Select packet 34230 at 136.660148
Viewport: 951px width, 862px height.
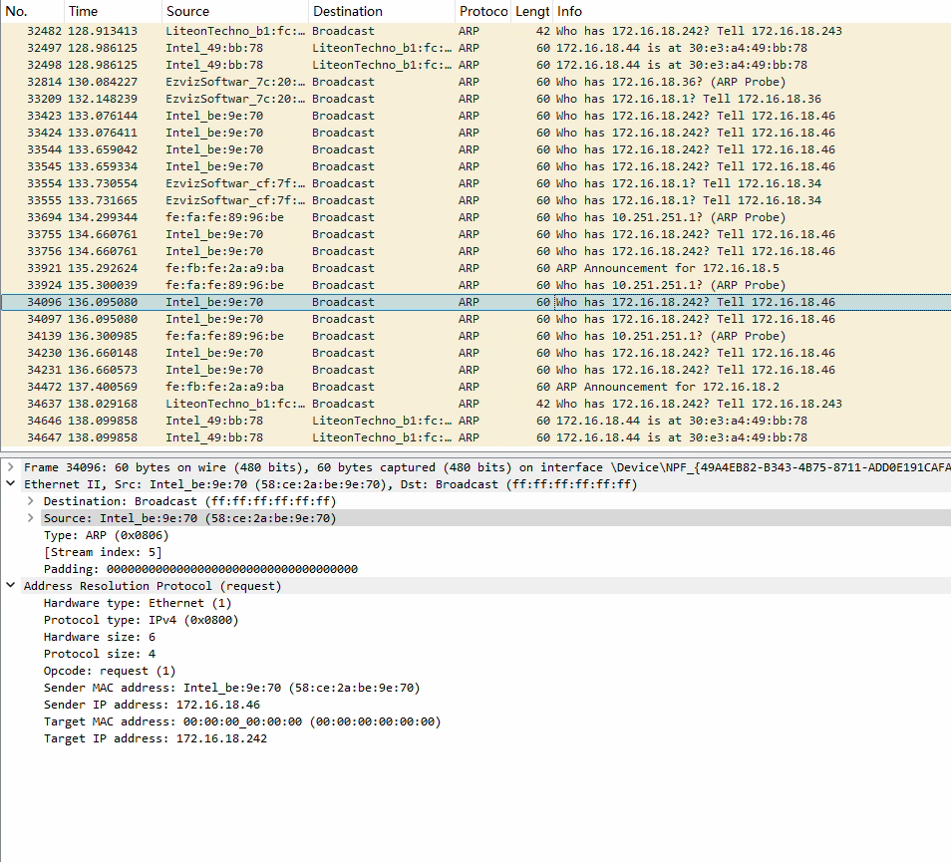click(475, 354)
